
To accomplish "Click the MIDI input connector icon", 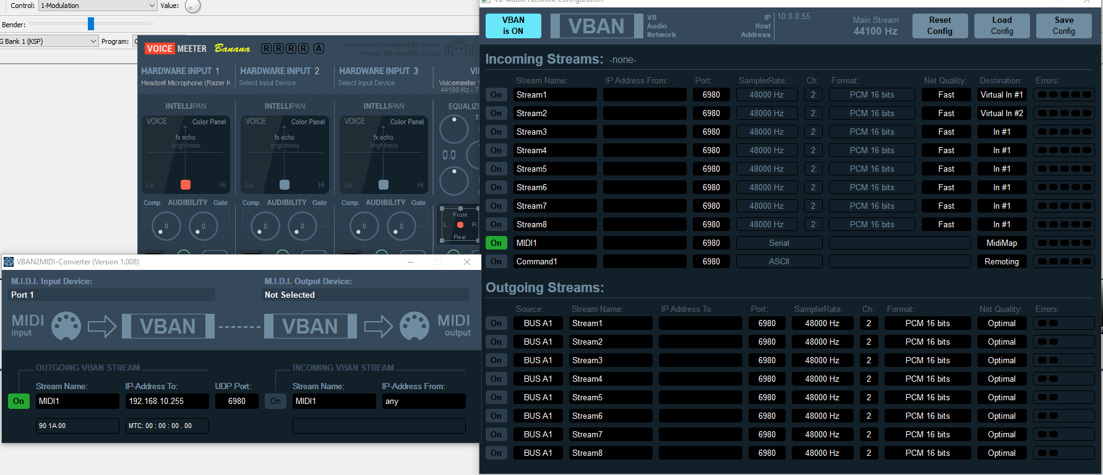I will (66, 326).
